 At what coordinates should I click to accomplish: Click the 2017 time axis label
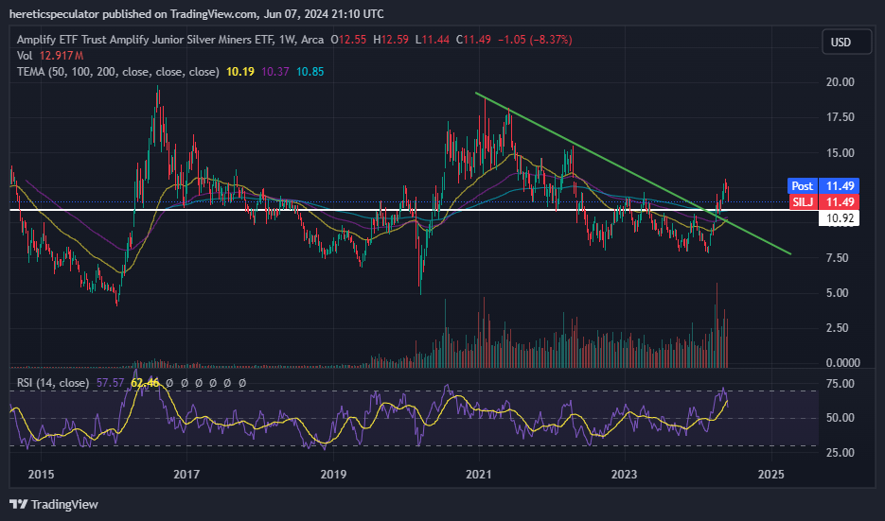(186, 475)
